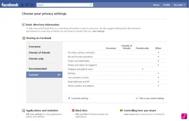Click 'Religious and political views' row
Viewport: 189px width, 121px height.
click(x=117, y=69)
